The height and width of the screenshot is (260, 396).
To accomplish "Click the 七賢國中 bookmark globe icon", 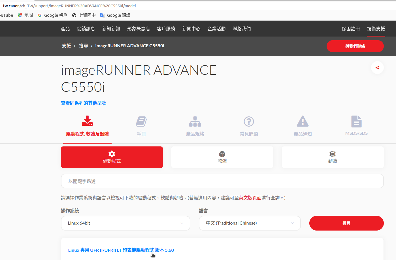I will 74,15.
